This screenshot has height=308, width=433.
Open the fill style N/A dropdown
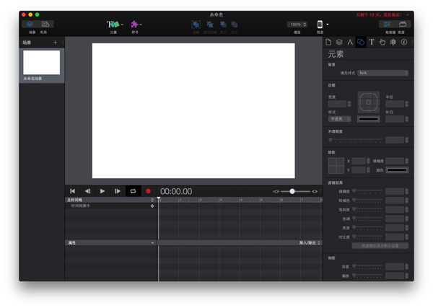pyautogui.click(x=382, y=73)
